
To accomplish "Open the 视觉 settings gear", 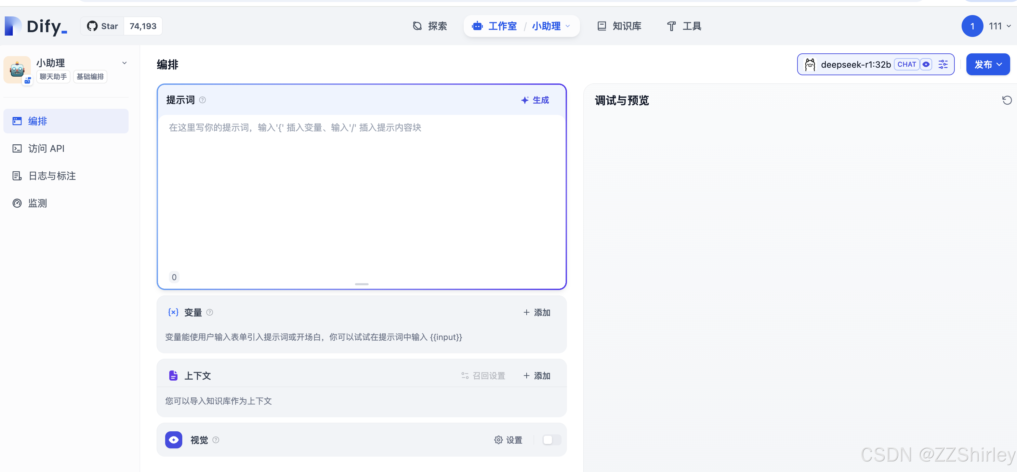I will [x=498, y=440].
